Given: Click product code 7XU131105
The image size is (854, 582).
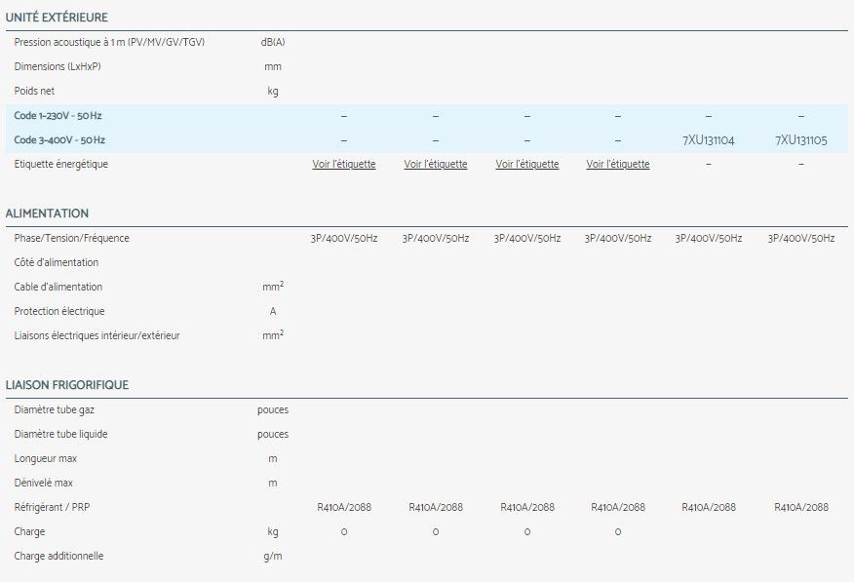Looking at the screenshot, I should click(x=800, y=140).
